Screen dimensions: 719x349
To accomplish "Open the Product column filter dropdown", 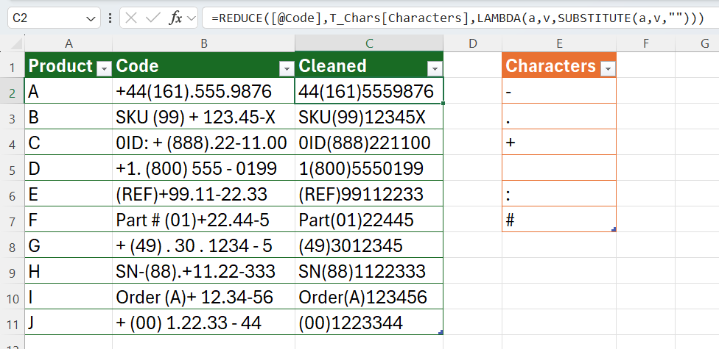I will [x=104, y=68].
